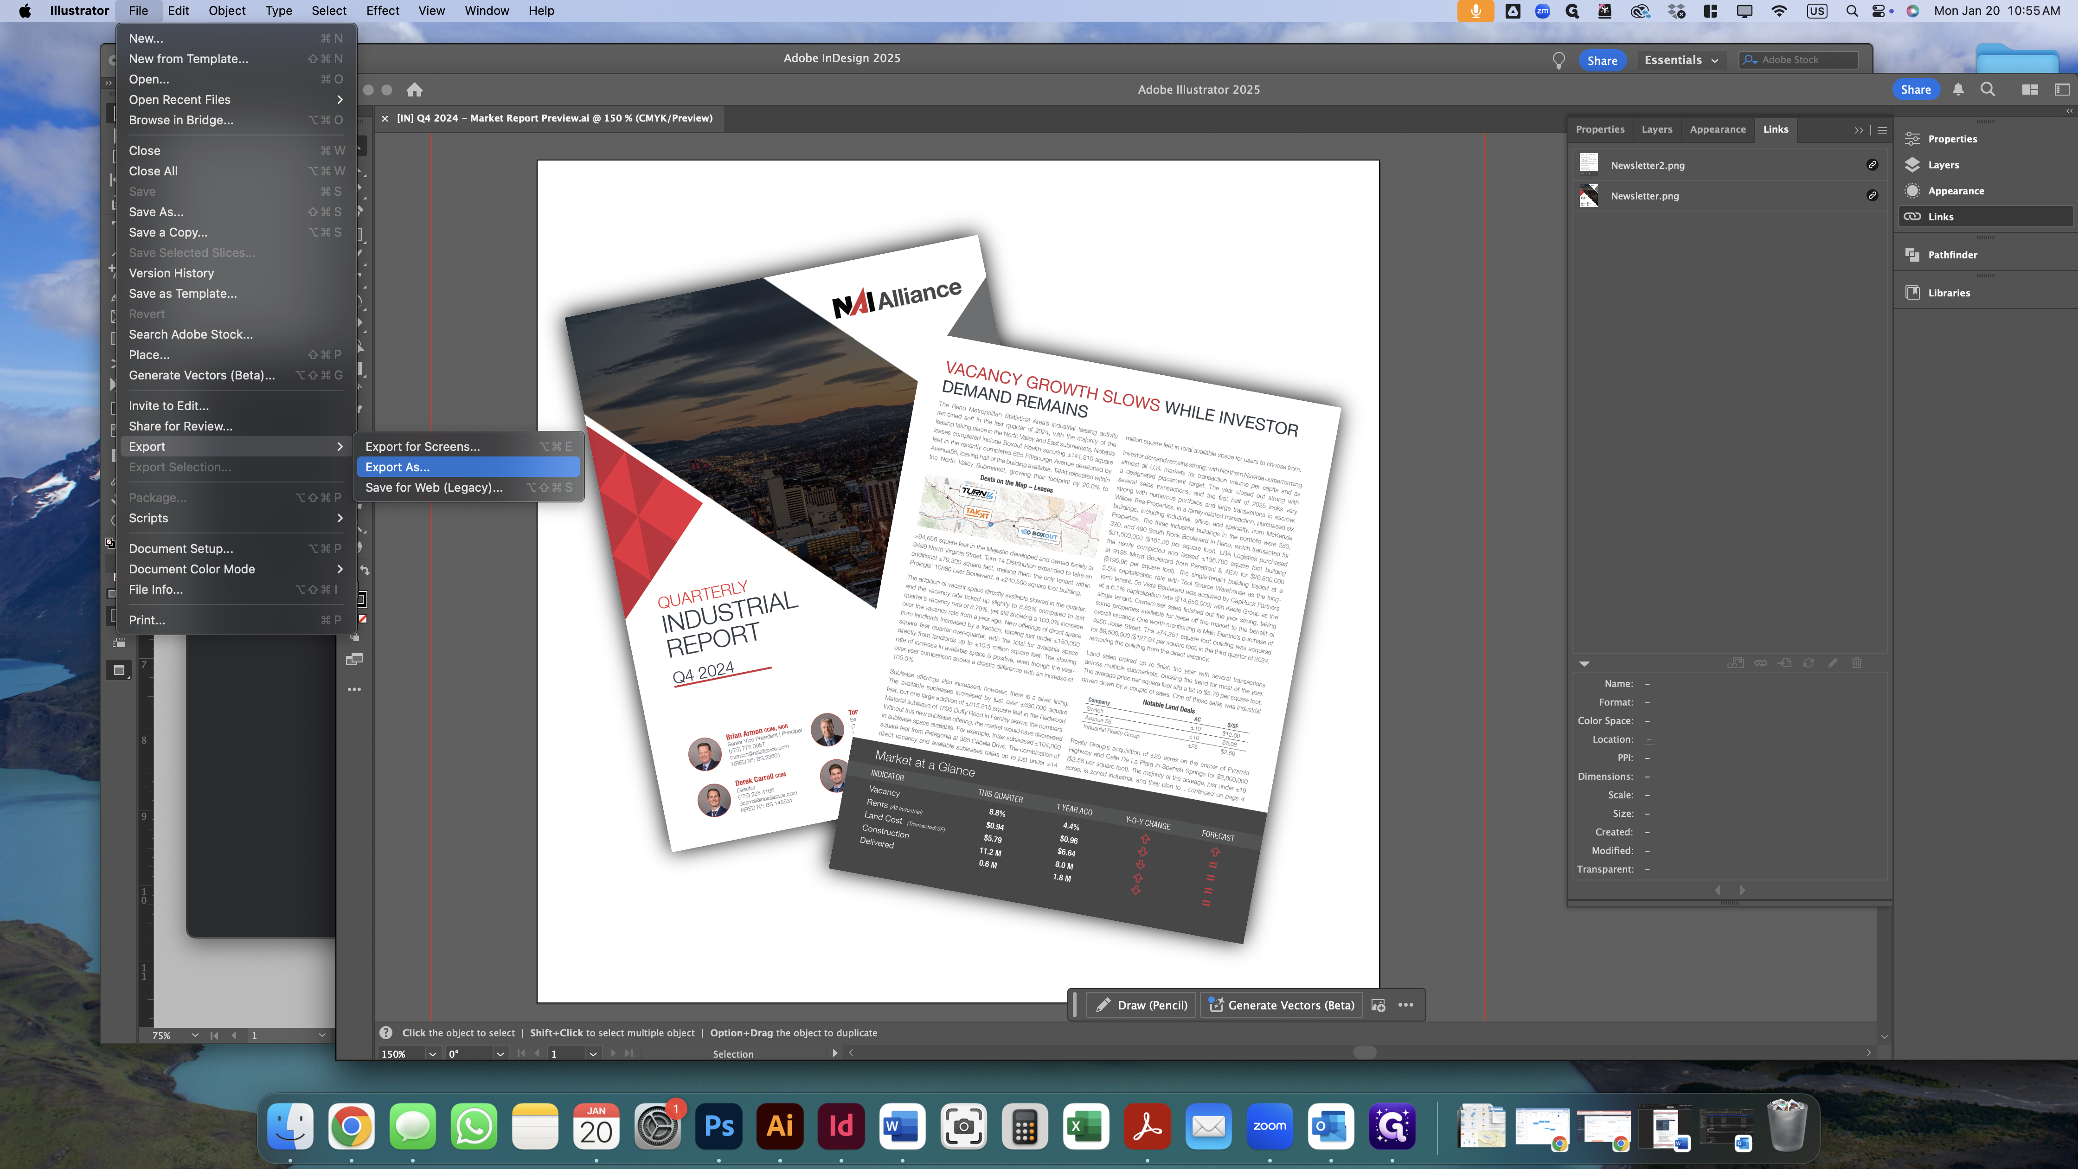
Task: Click the Illustrator icon in the Dock
Action: point(779,1125)
